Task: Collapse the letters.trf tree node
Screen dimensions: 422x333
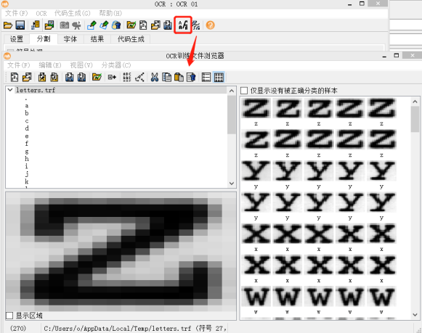Action: (10, 90)
